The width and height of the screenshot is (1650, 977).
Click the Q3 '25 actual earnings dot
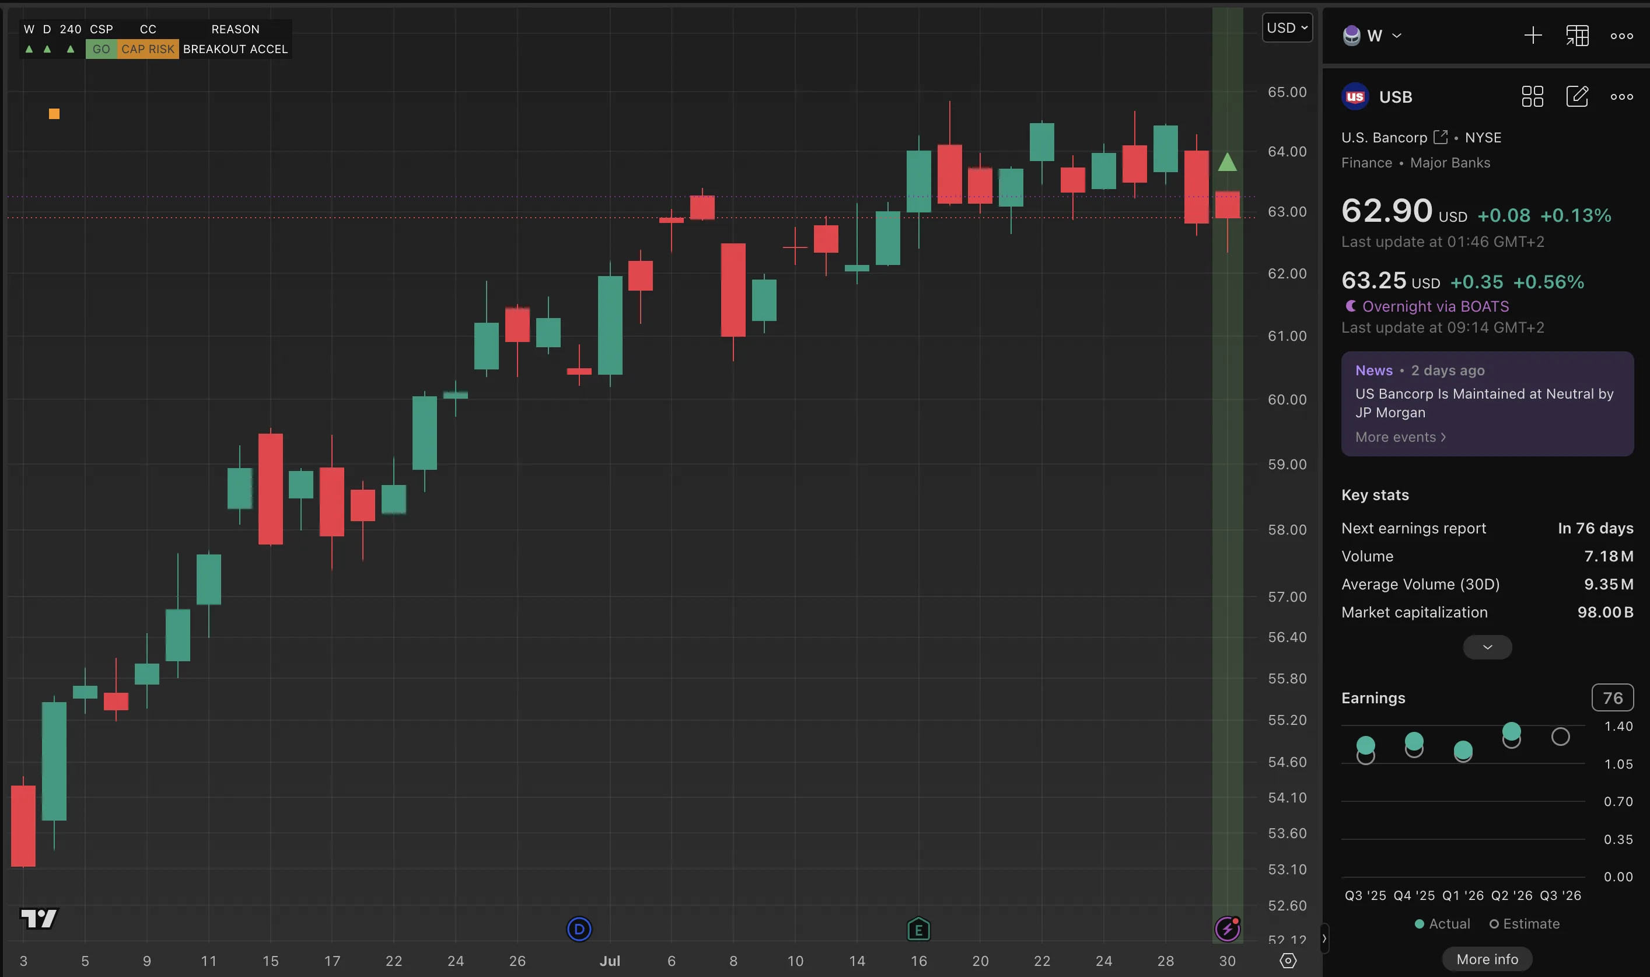[1366, 745]
